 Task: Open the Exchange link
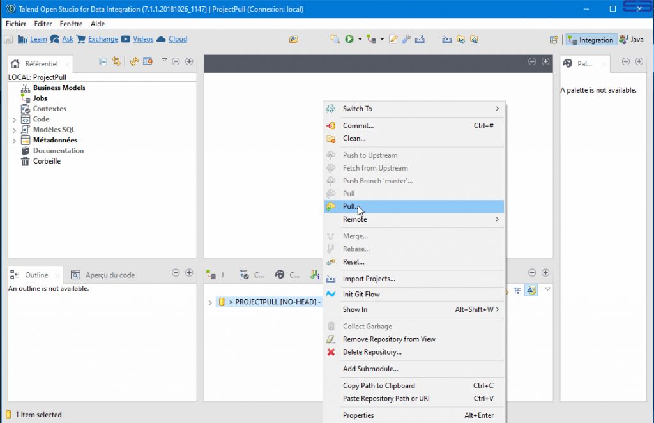point(103,39)
